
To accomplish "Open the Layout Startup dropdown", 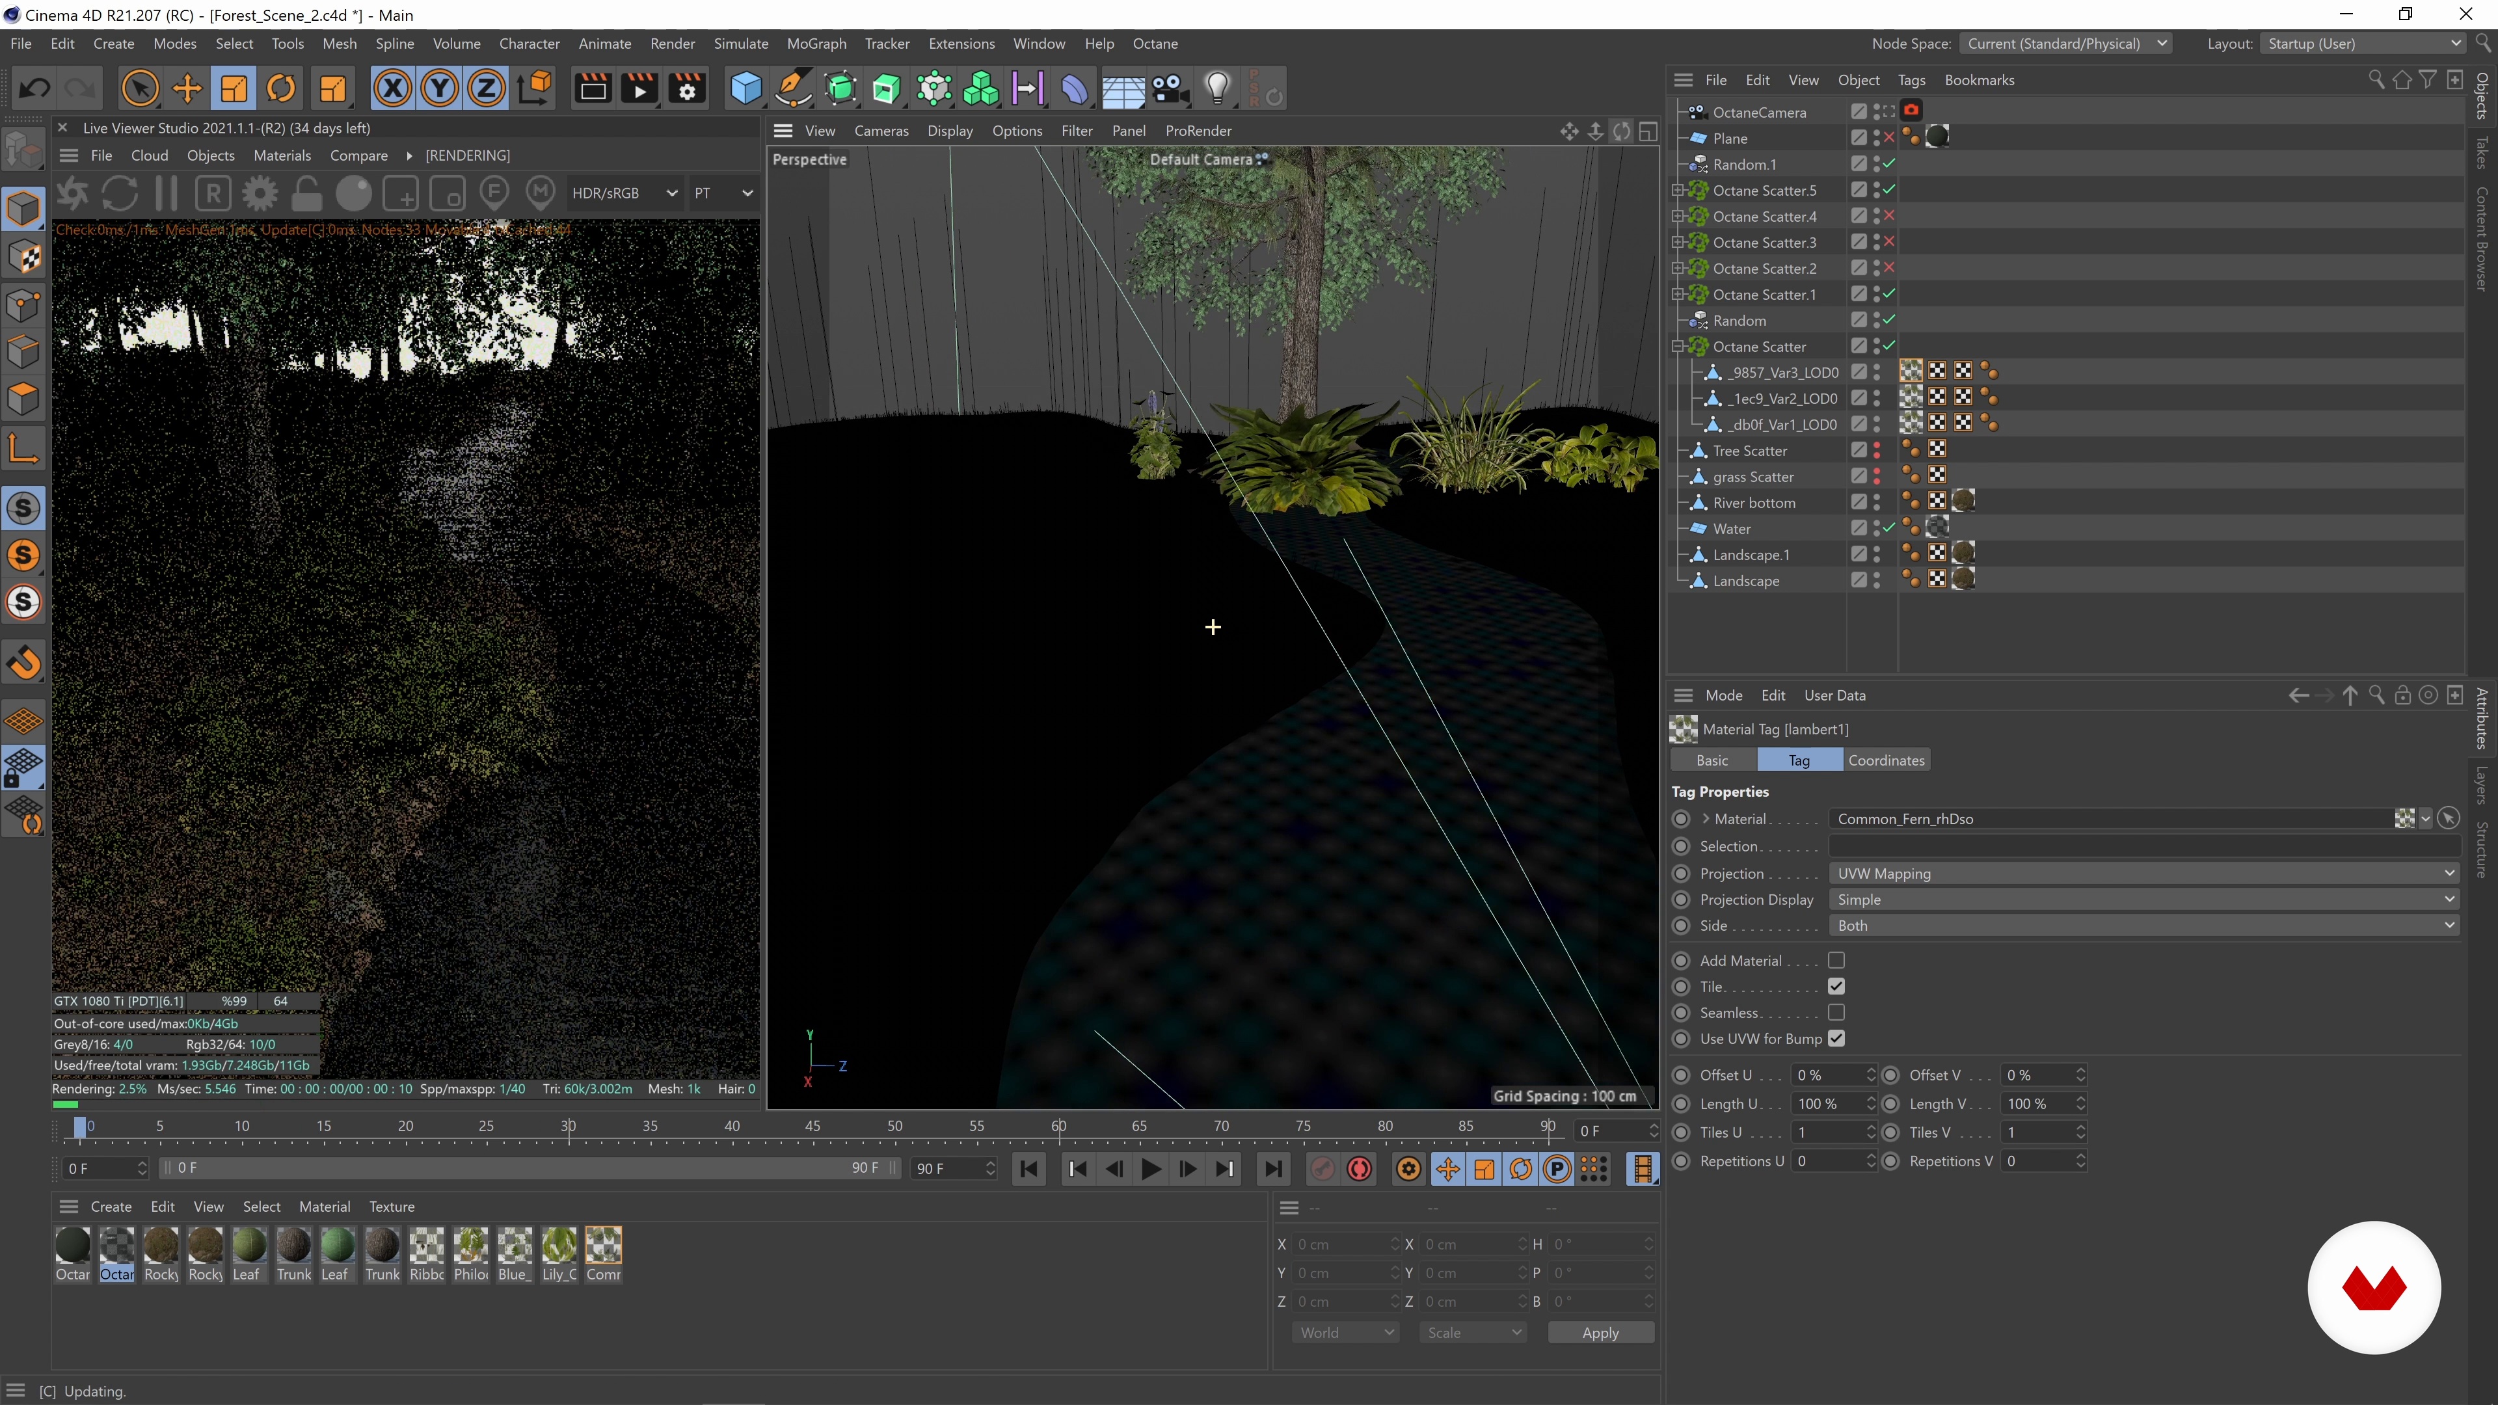I will [x=2362, y=44].
